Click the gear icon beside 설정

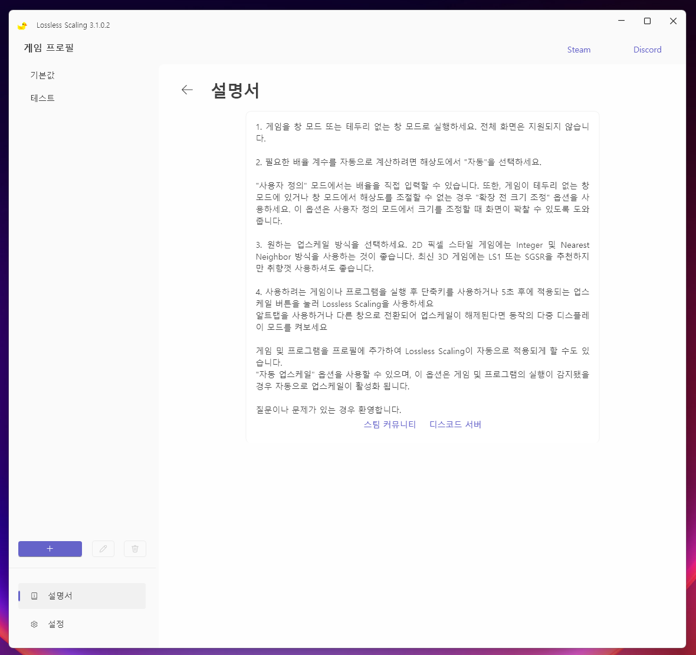[x=34, y=624]
